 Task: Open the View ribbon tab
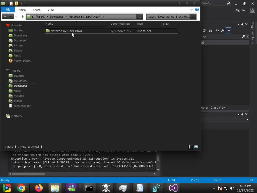51,10
